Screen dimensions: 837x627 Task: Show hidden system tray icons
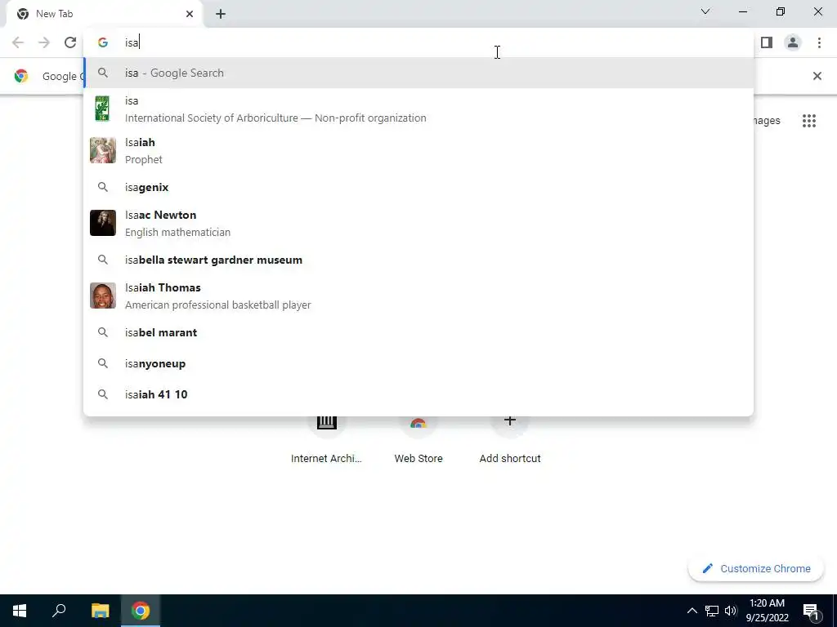click(692, 611)
